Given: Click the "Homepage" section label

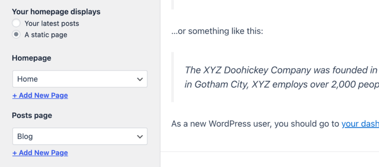Looking at the screenshot, I should point(31,58).
